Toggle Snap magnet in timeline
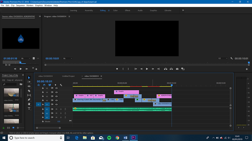Screen dimensions: 252x141 point(44,85)
